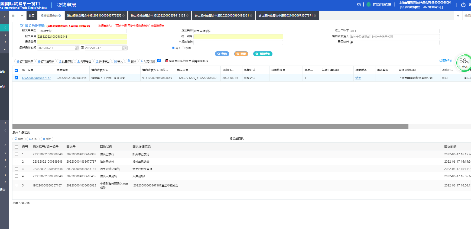Click the 境内收发货人 input field
This screenshot has height=229, width=471.
pyautogui.click(x=395, y=37)
